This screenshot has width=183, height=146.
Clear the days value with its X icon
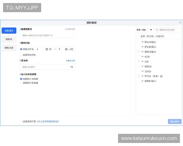click(x=47, y=49)
